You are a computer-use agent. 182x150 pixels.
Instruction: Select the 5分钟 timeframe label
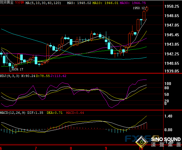click(x=19, y=3)
